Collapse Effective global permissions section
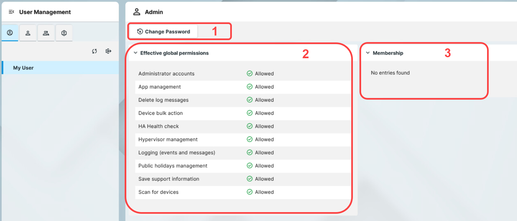Image resolution: width=517 pixels, height=221 pixels. point(135,53)
